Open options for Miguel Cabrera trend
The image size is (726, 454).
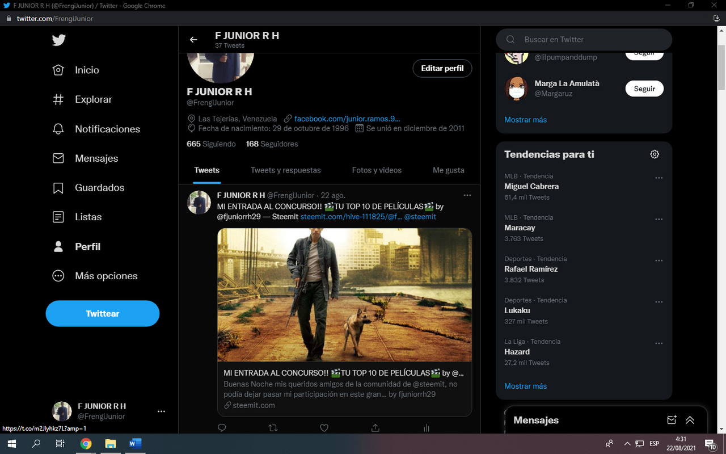click(659, 178)
